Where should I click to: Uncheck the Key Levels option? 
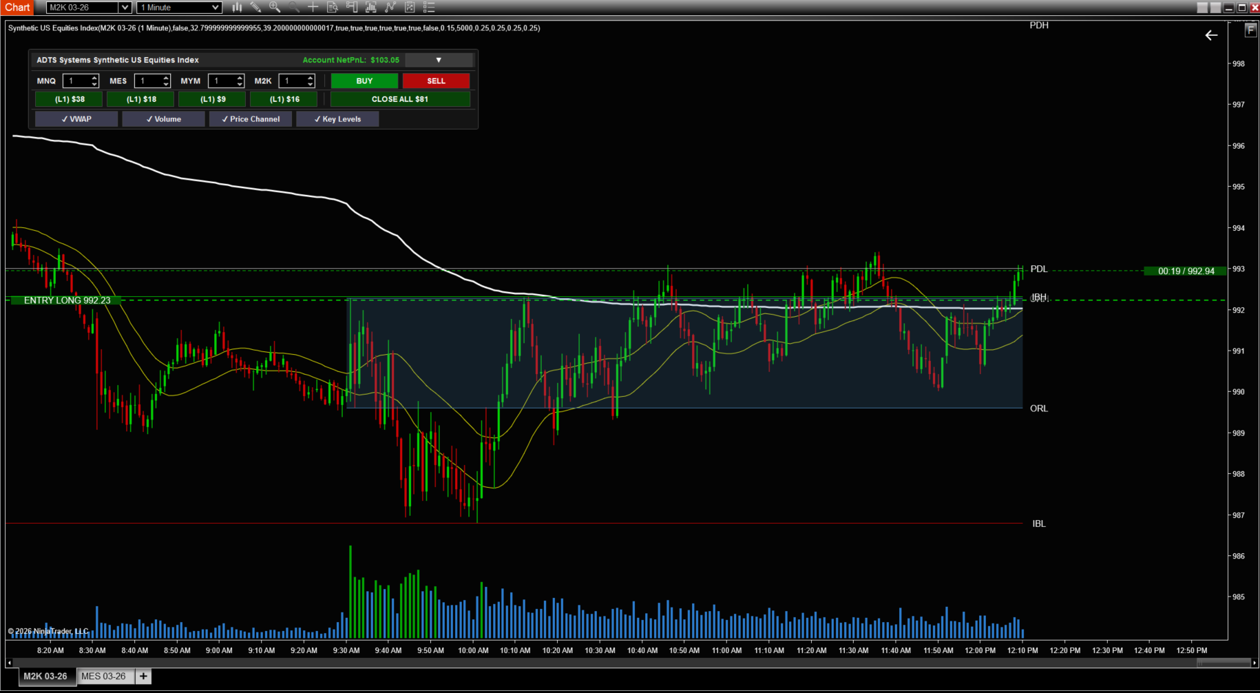coord(337,118)
